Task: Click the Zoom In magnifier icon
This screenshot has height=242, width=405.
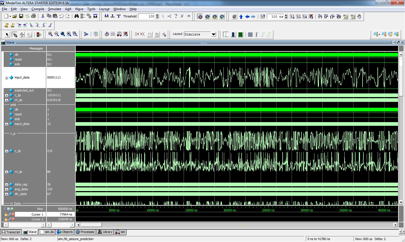Action: click(50, 34)
